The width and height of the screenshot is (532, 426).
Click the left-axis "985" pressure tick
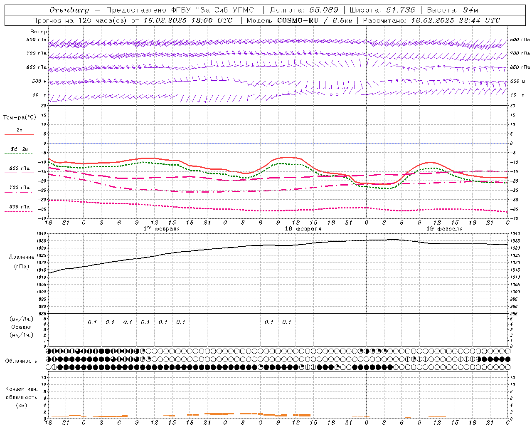pyautogui.click(x=43, y=314)
